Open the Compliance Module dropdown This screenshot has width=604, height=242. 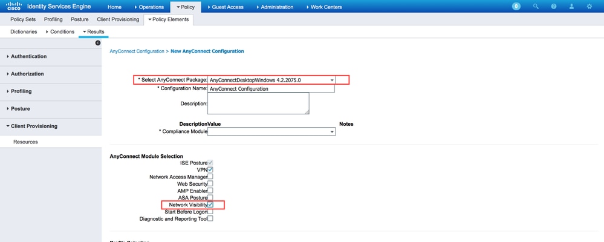click(x=271, y=131)
